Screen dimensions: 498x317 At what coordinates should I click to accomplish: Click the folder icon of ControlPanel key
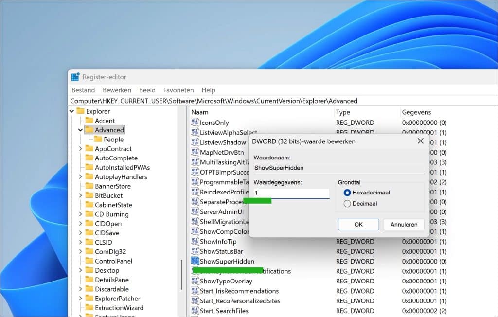click(x=89, y=261)
